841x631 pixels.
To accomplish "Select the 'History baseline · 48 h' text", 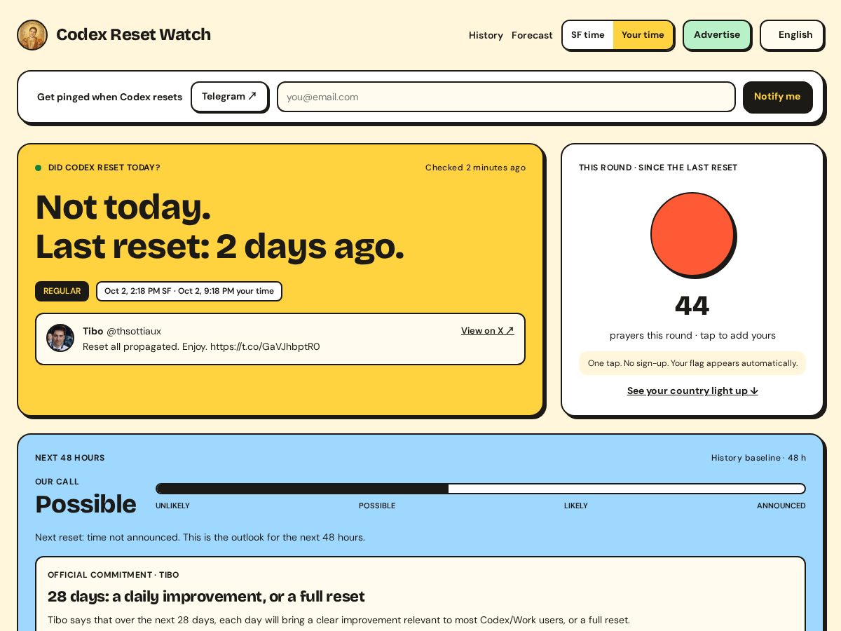I will coord(758,458).
